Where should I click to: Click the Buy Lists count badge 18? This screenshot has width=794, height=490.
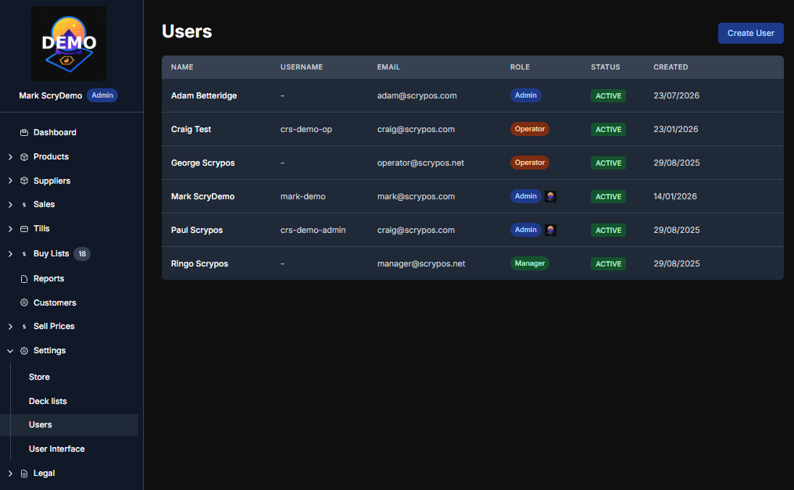82,254
